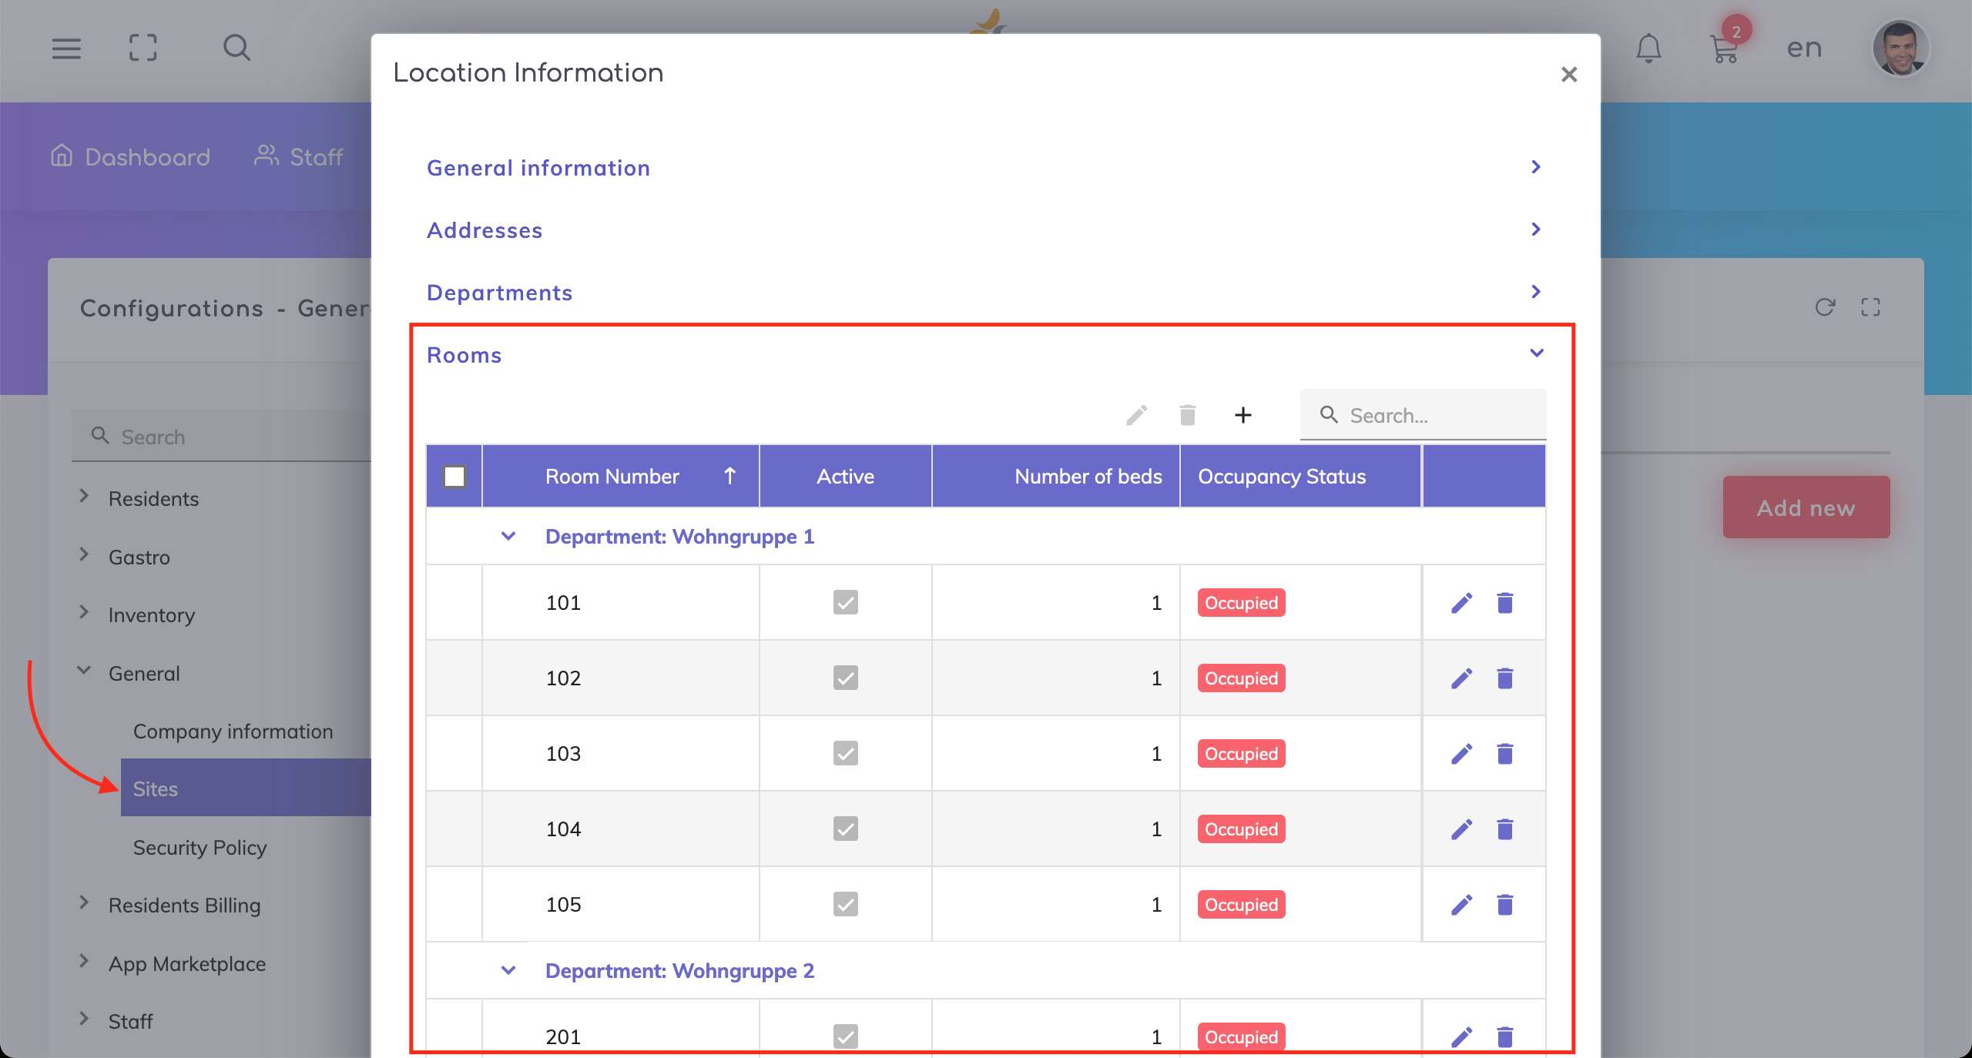Viewport: 1972px width, 1058px height.
Task: Toggle the Active checkbox for room 101
Action: click(845, 602)
